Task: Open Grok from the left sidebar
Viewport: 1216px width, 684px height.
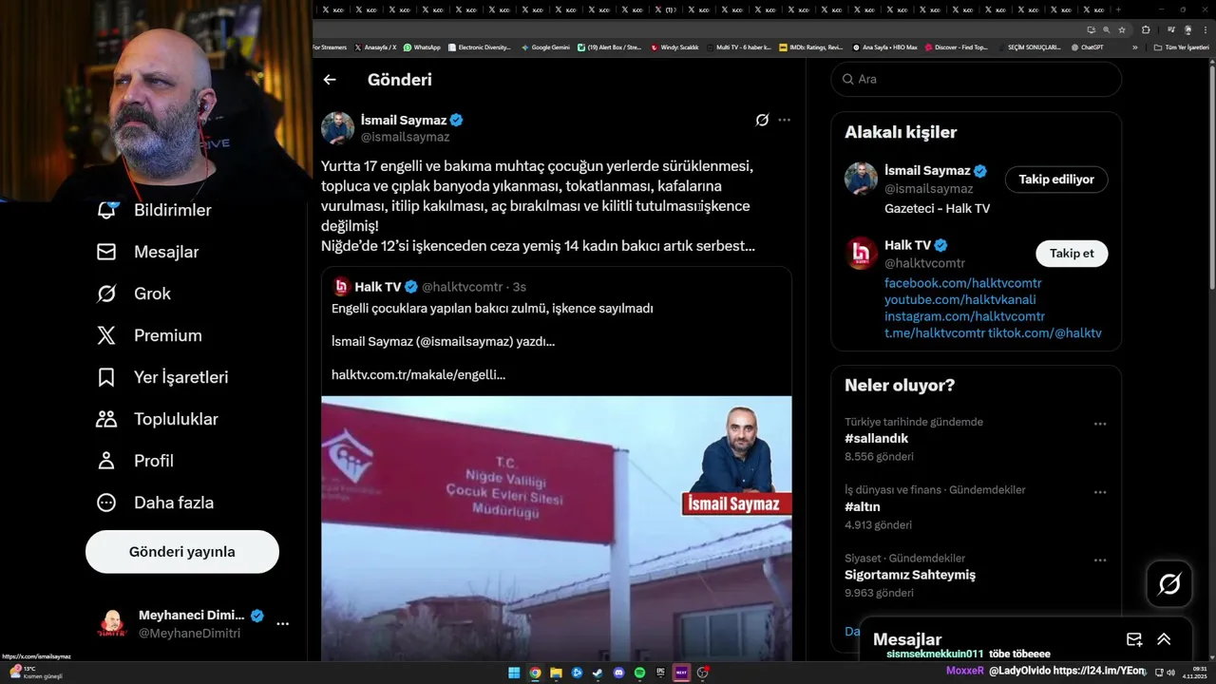Action: (x=133, y=294)
